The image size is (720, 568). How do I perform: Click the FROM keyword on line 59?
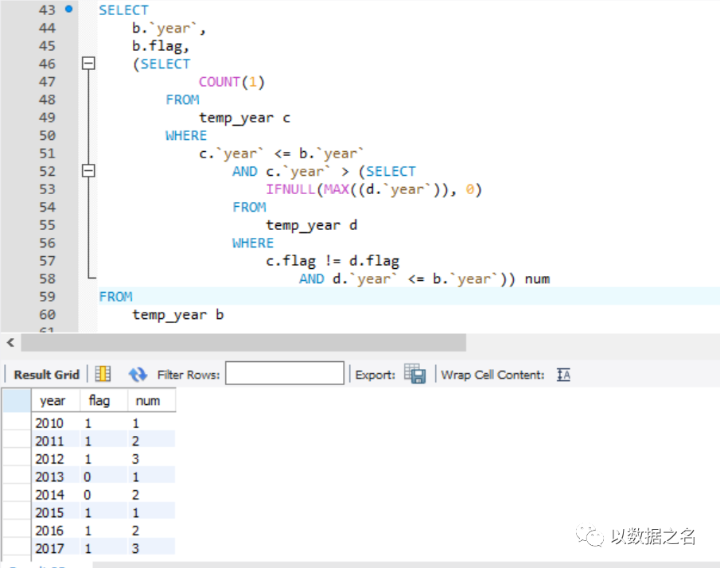pyautogui.click(x=115, y=297)
